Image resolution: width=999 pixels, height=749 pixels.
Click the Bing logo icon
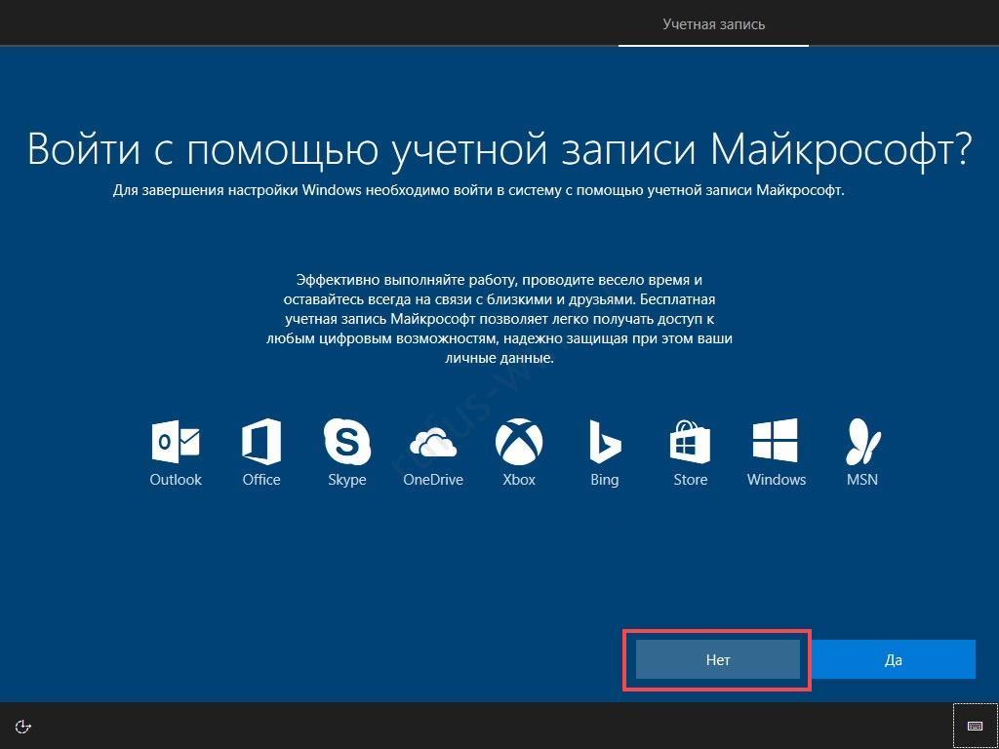tap(605, 442)
